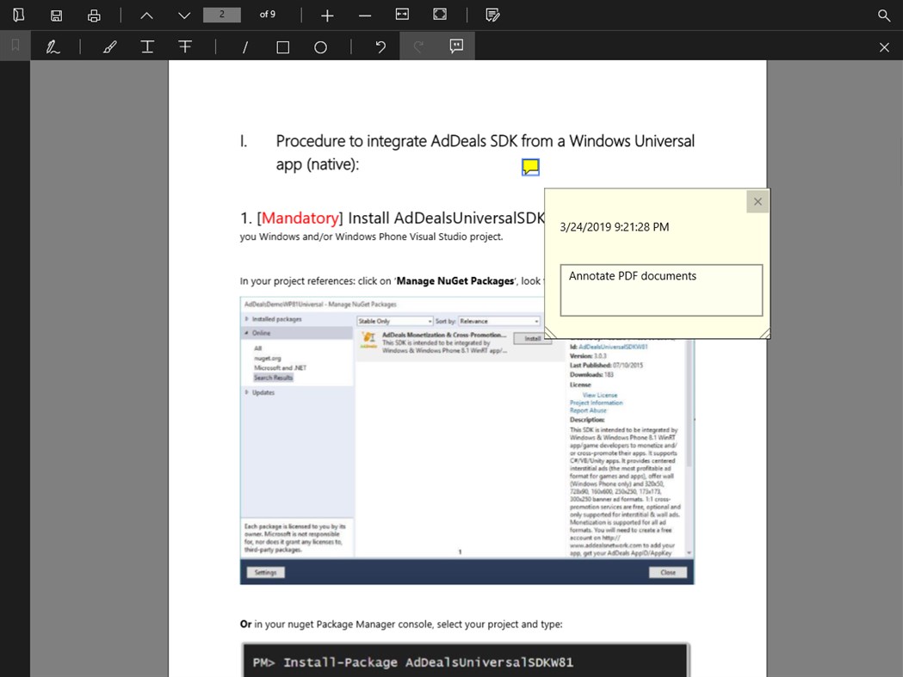Toggle the annotation toolbar
This screenshot has width=903, height=677.
(x=492, y=15)
